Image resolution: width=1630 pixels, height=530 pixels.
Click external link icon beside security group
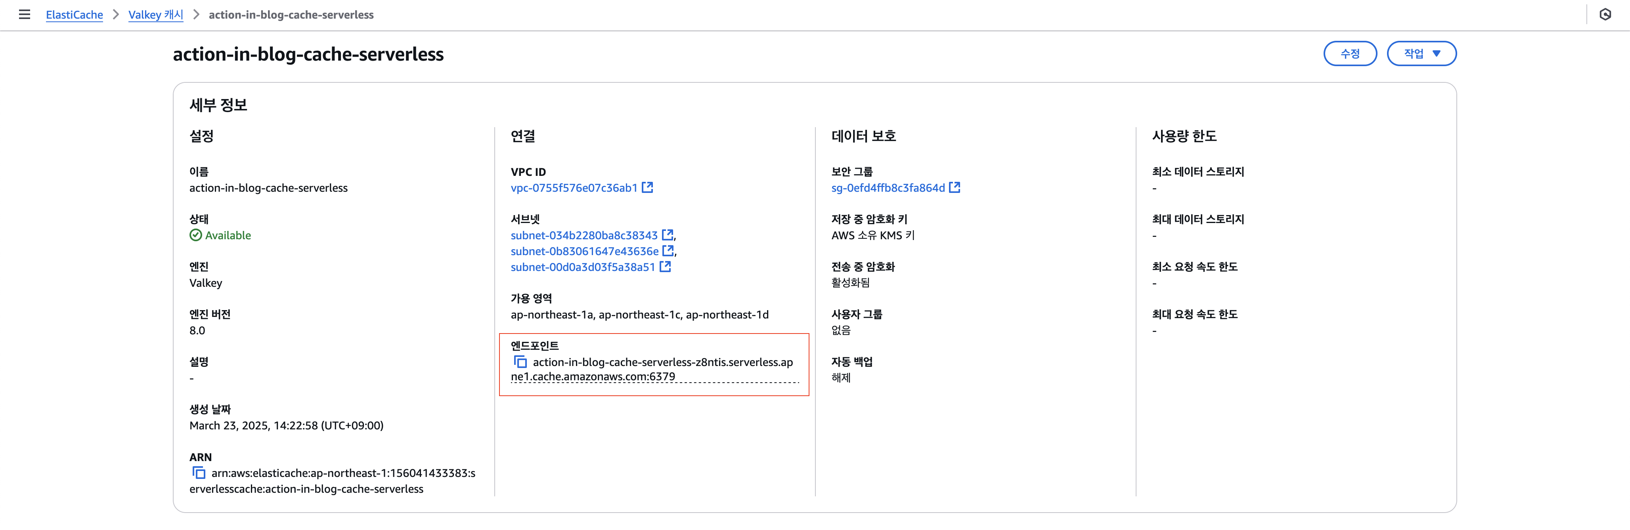[955, 187]
